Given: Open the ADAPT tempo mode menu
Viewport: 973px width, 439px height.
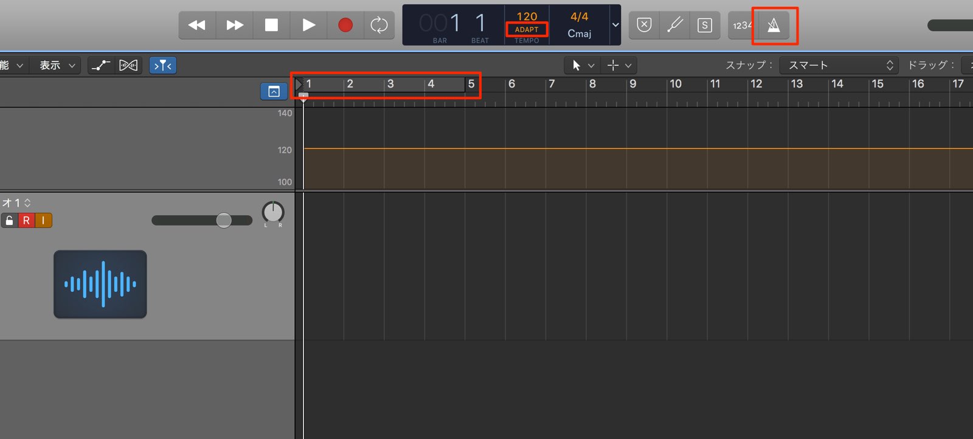Looking at the screenshot, I should point(527,29).
